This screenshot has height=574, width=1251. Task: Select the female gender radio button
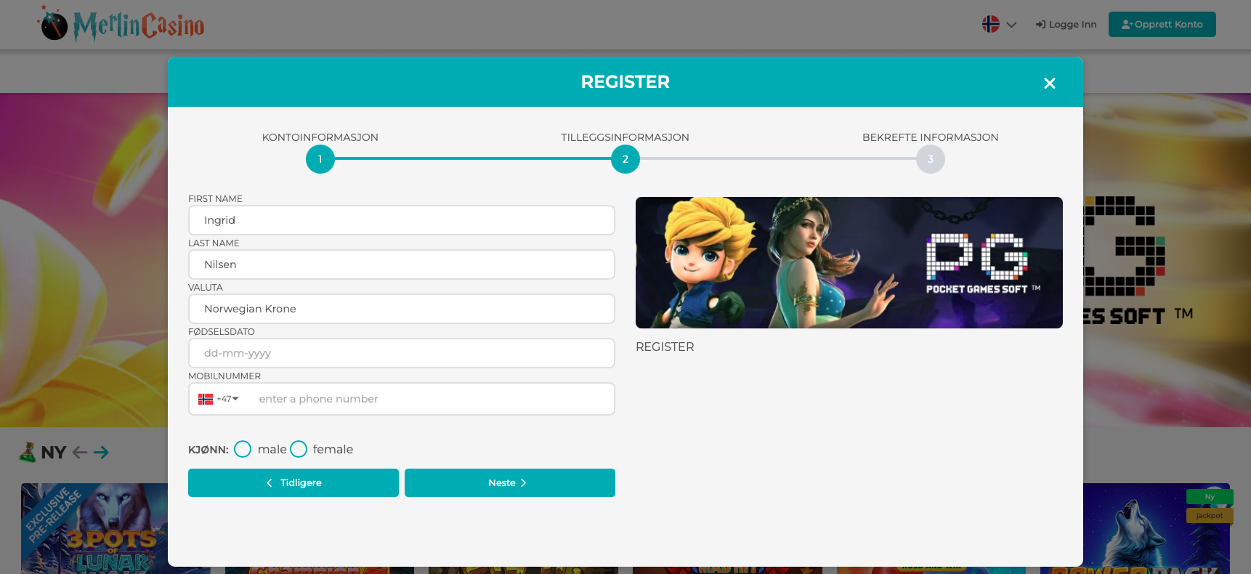click(x=299, y=449)
